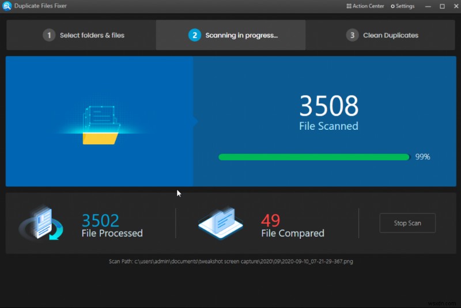Click the File Processed label
The width and height of the screenshot is (461, 308).
coord(112,233)
